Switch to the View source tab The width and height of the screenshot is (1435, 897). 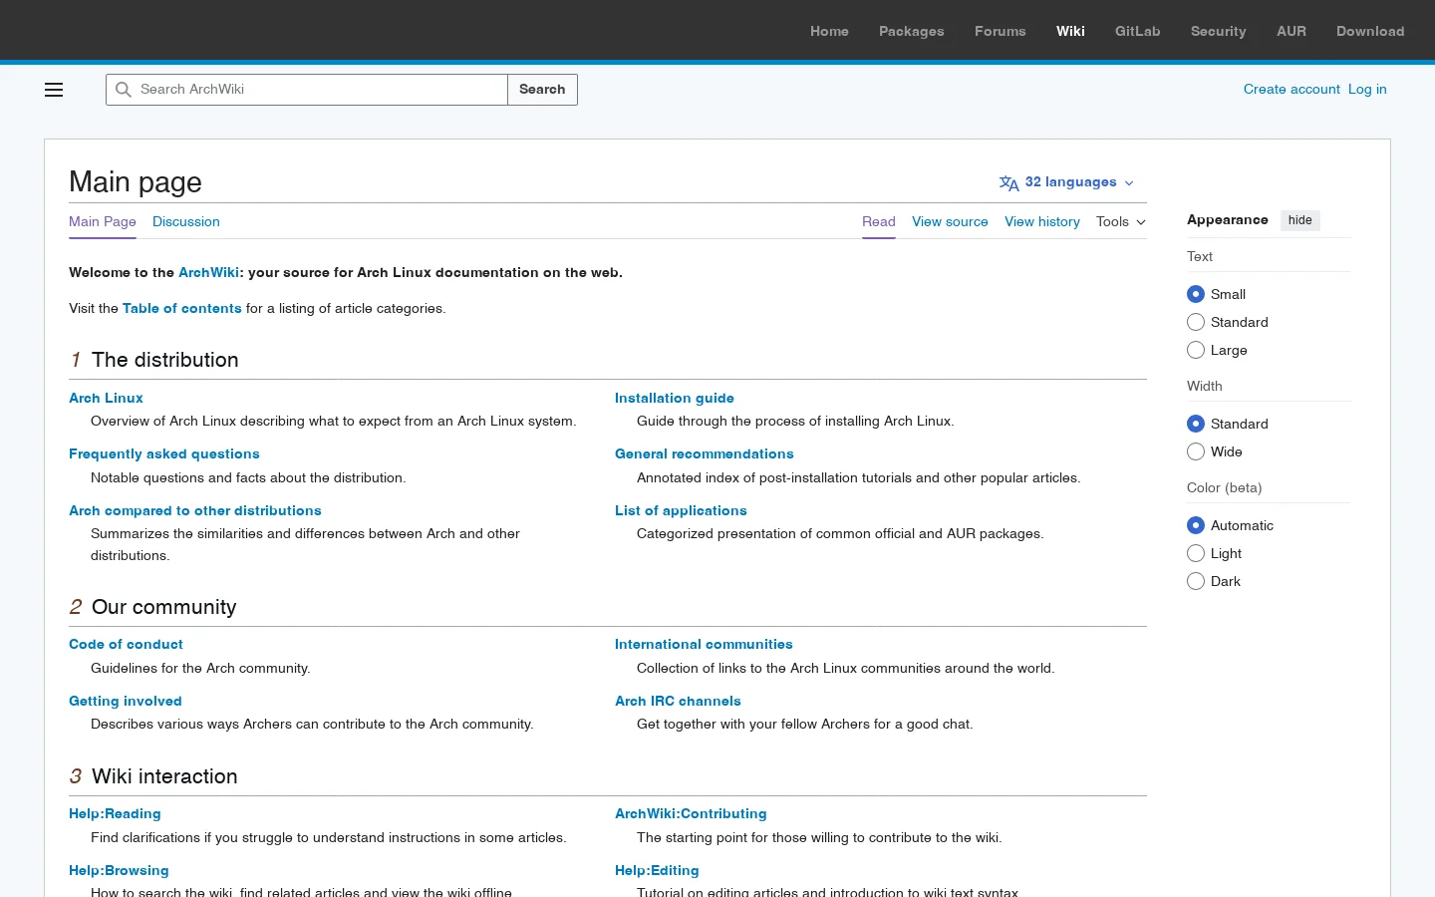(x=950, y=222)
